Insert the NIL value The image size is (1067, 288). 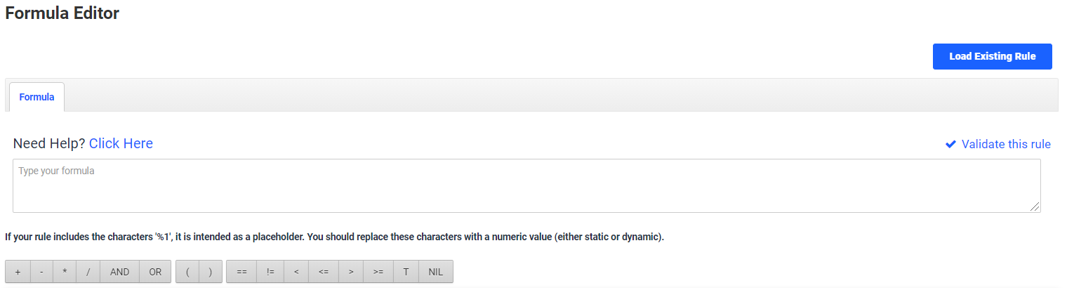pyautogui.click(x=435, y=272)
